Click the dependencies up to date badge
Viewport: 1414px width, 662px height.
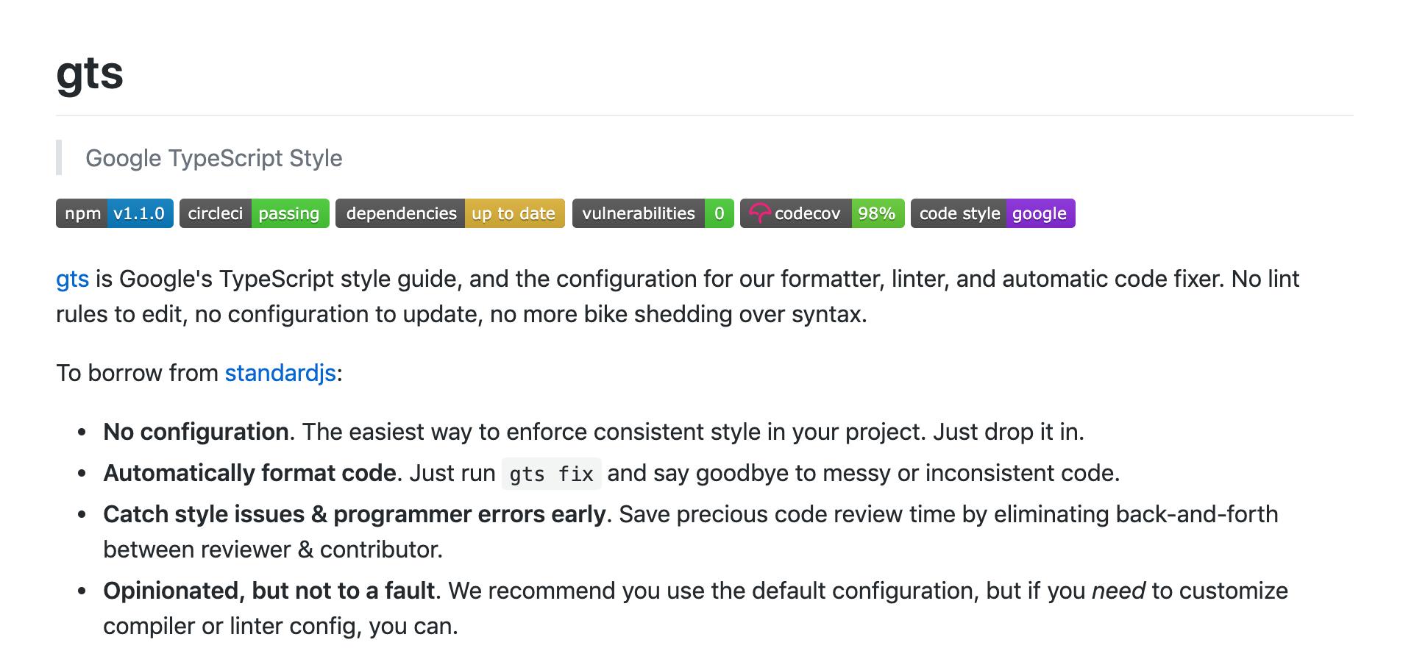coord(450,213)
